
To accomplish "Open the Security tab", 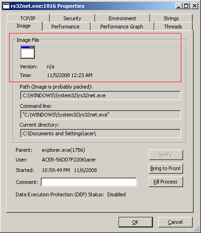I will 72,18.
